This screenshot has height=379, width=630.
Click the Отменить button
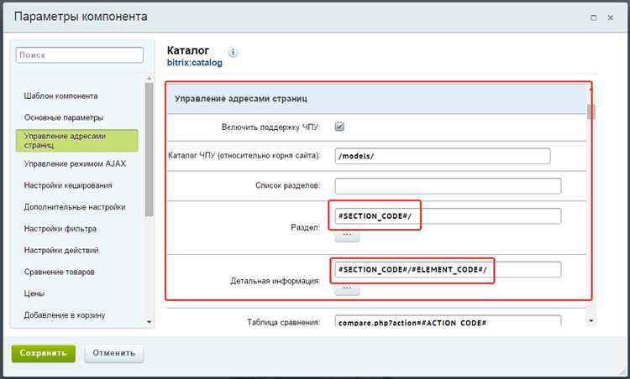click(114, 353)
